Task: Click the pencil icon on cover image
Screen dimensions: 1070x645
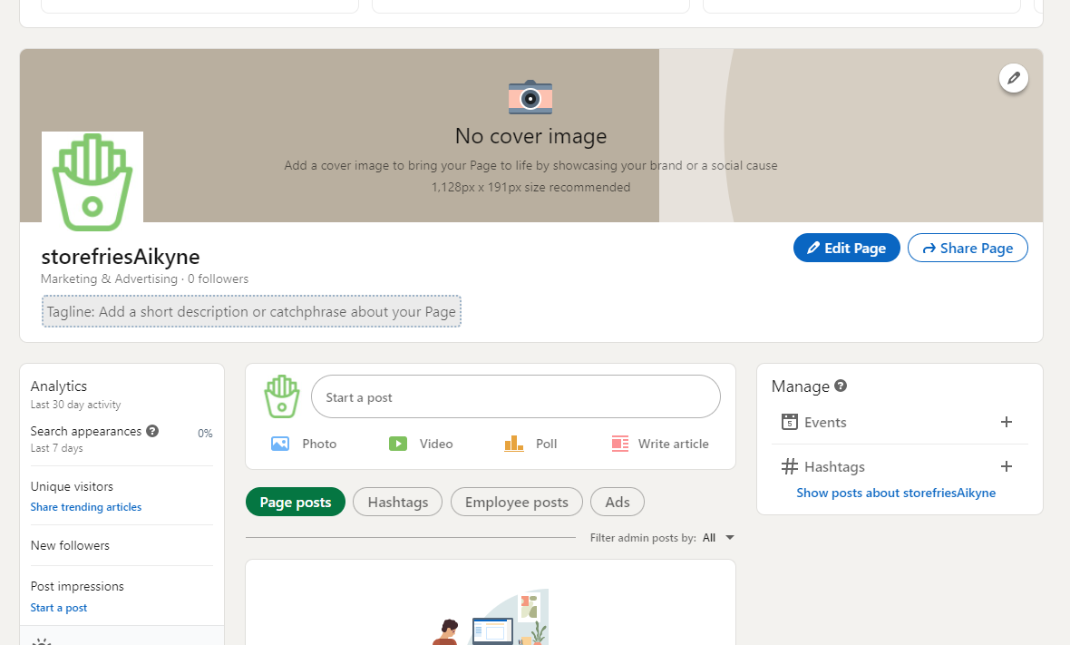Action: coord(1014,78)
